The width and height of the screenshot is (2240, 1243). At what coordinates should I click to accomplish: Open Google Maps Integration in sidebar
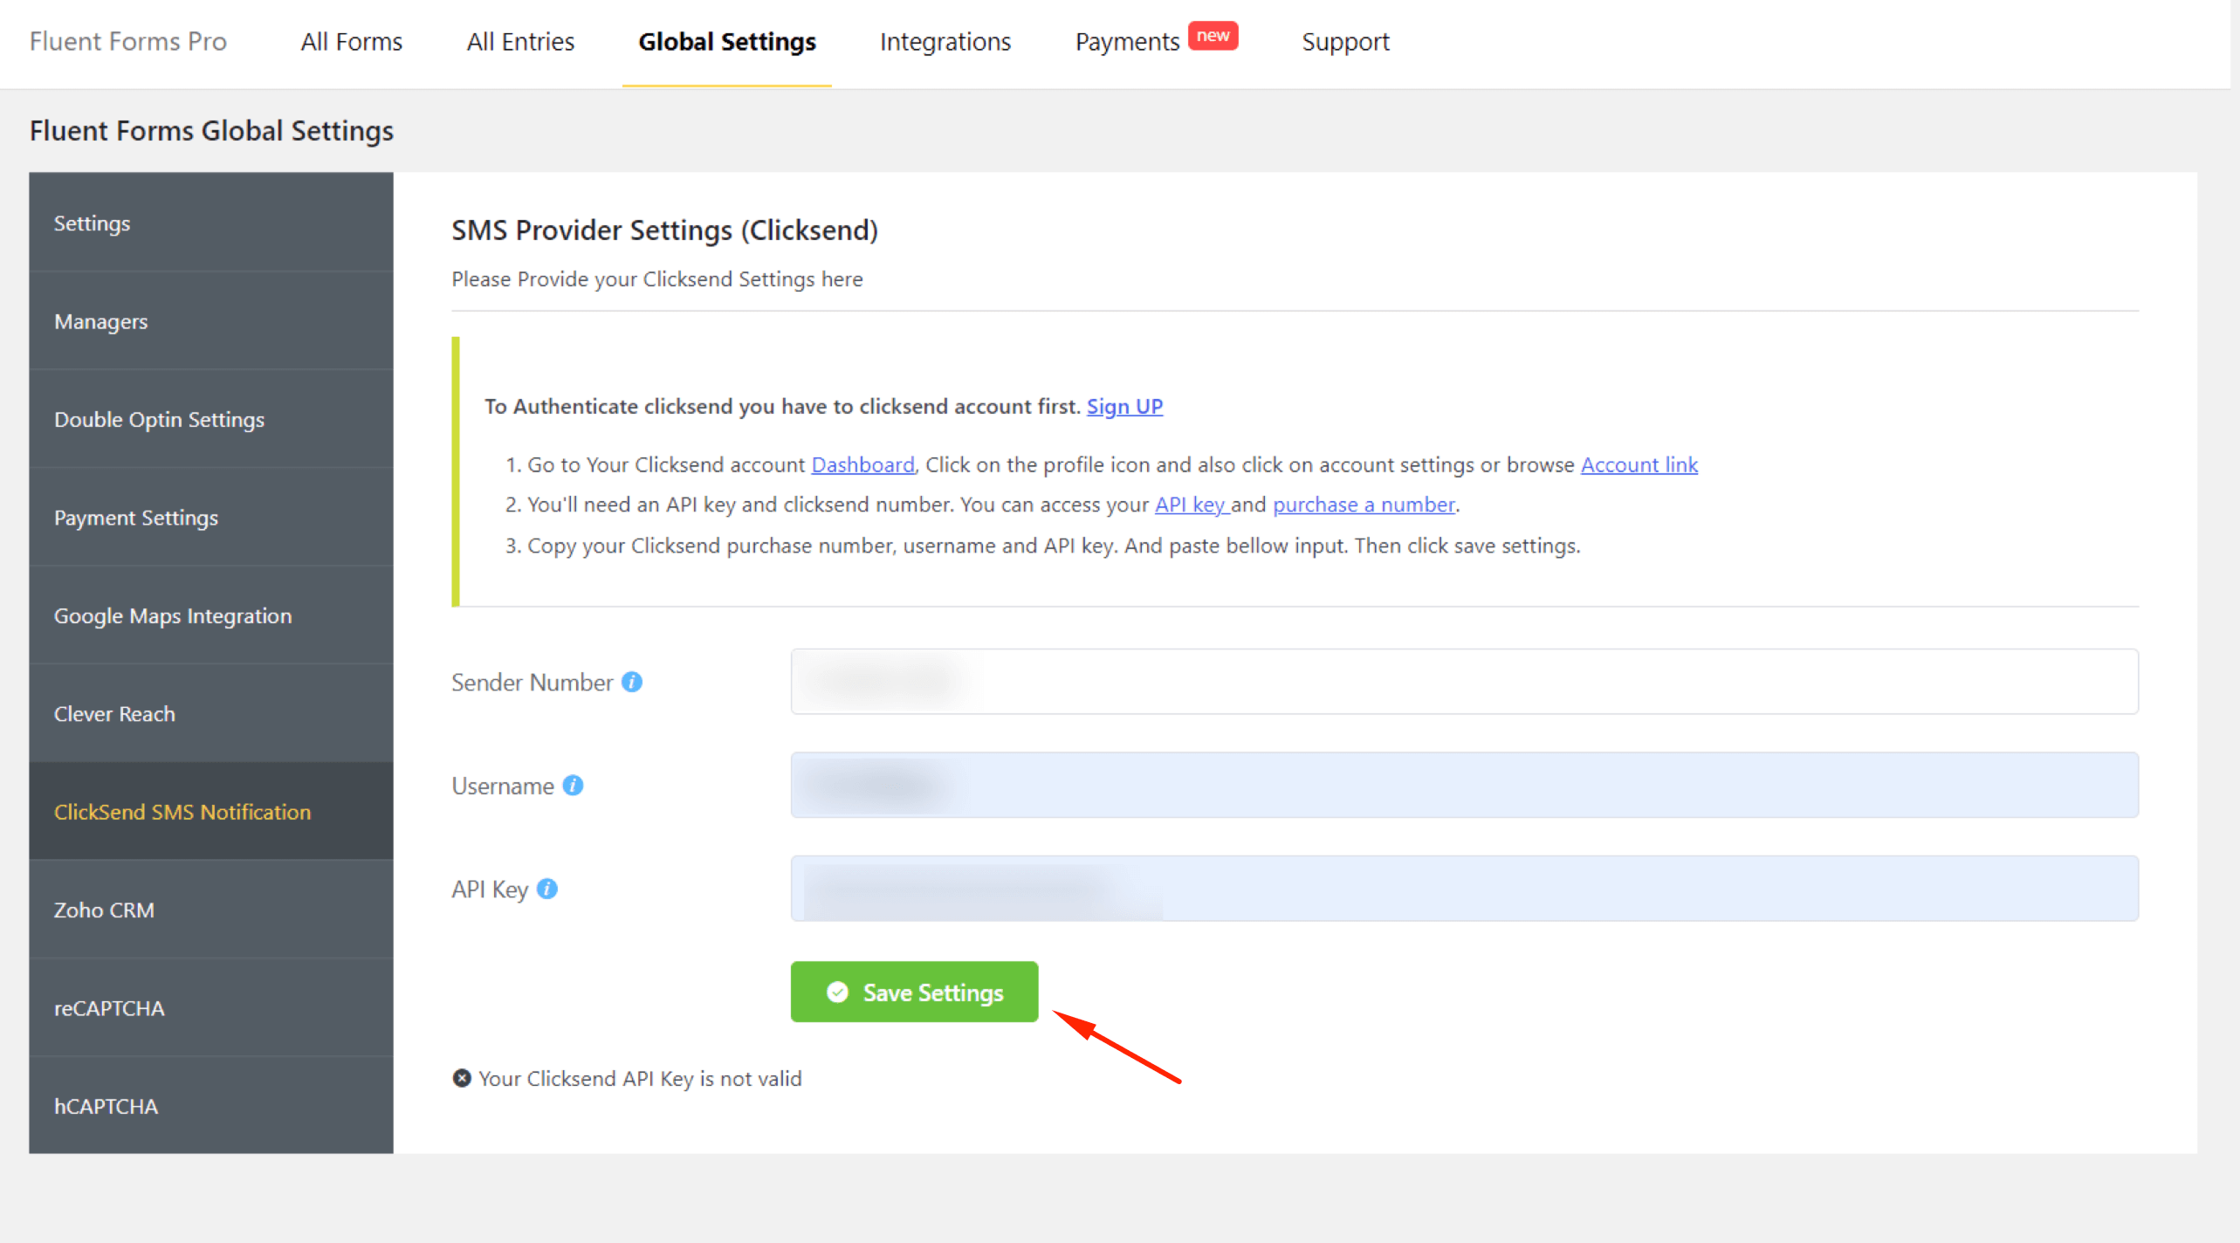pyautogui.click(x=211, y=615)
